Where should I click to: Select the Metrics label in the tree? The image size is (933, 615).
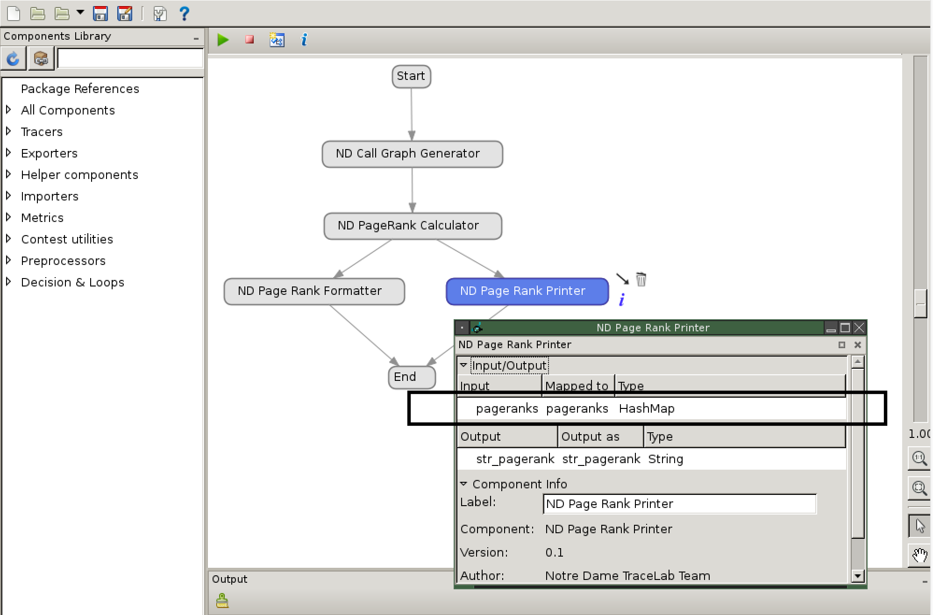pyautogui.click(x=42, y=218)
